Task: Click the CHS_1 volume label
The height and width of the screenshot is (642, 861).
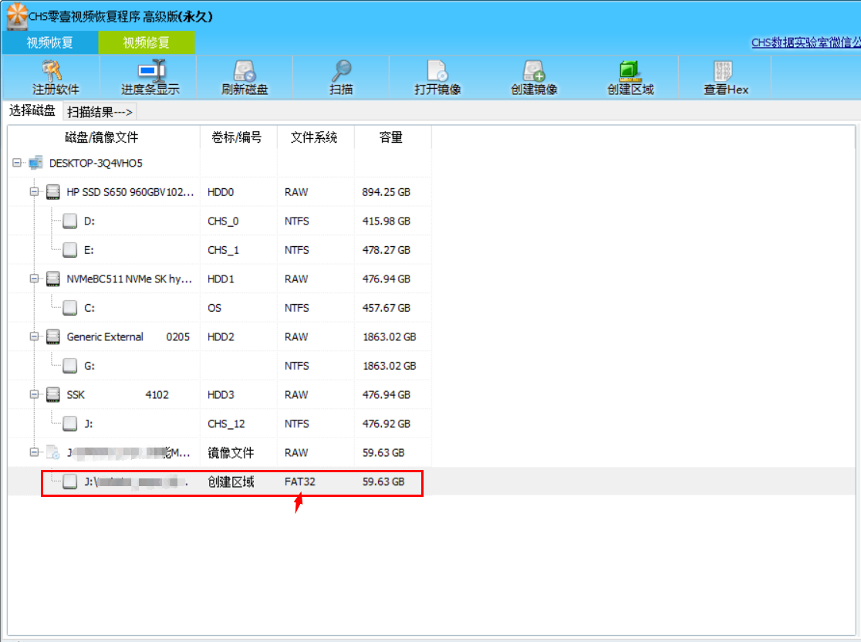Action: tap(223, 250)
